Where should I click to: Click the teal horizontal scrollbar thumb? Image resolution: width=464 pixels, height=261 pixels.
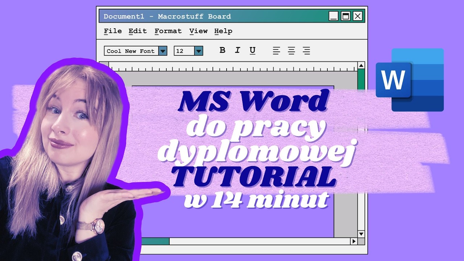tap(155, 241)
